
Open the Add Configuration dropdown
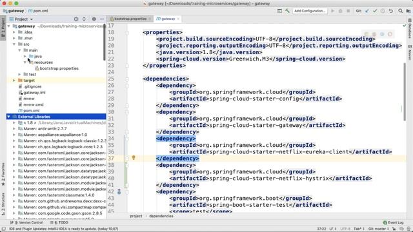(310, 11)
